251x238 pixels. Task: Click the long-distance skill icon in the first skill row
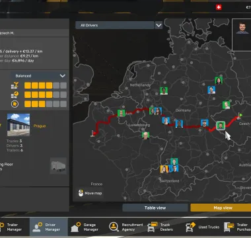(x=15, y=85)
